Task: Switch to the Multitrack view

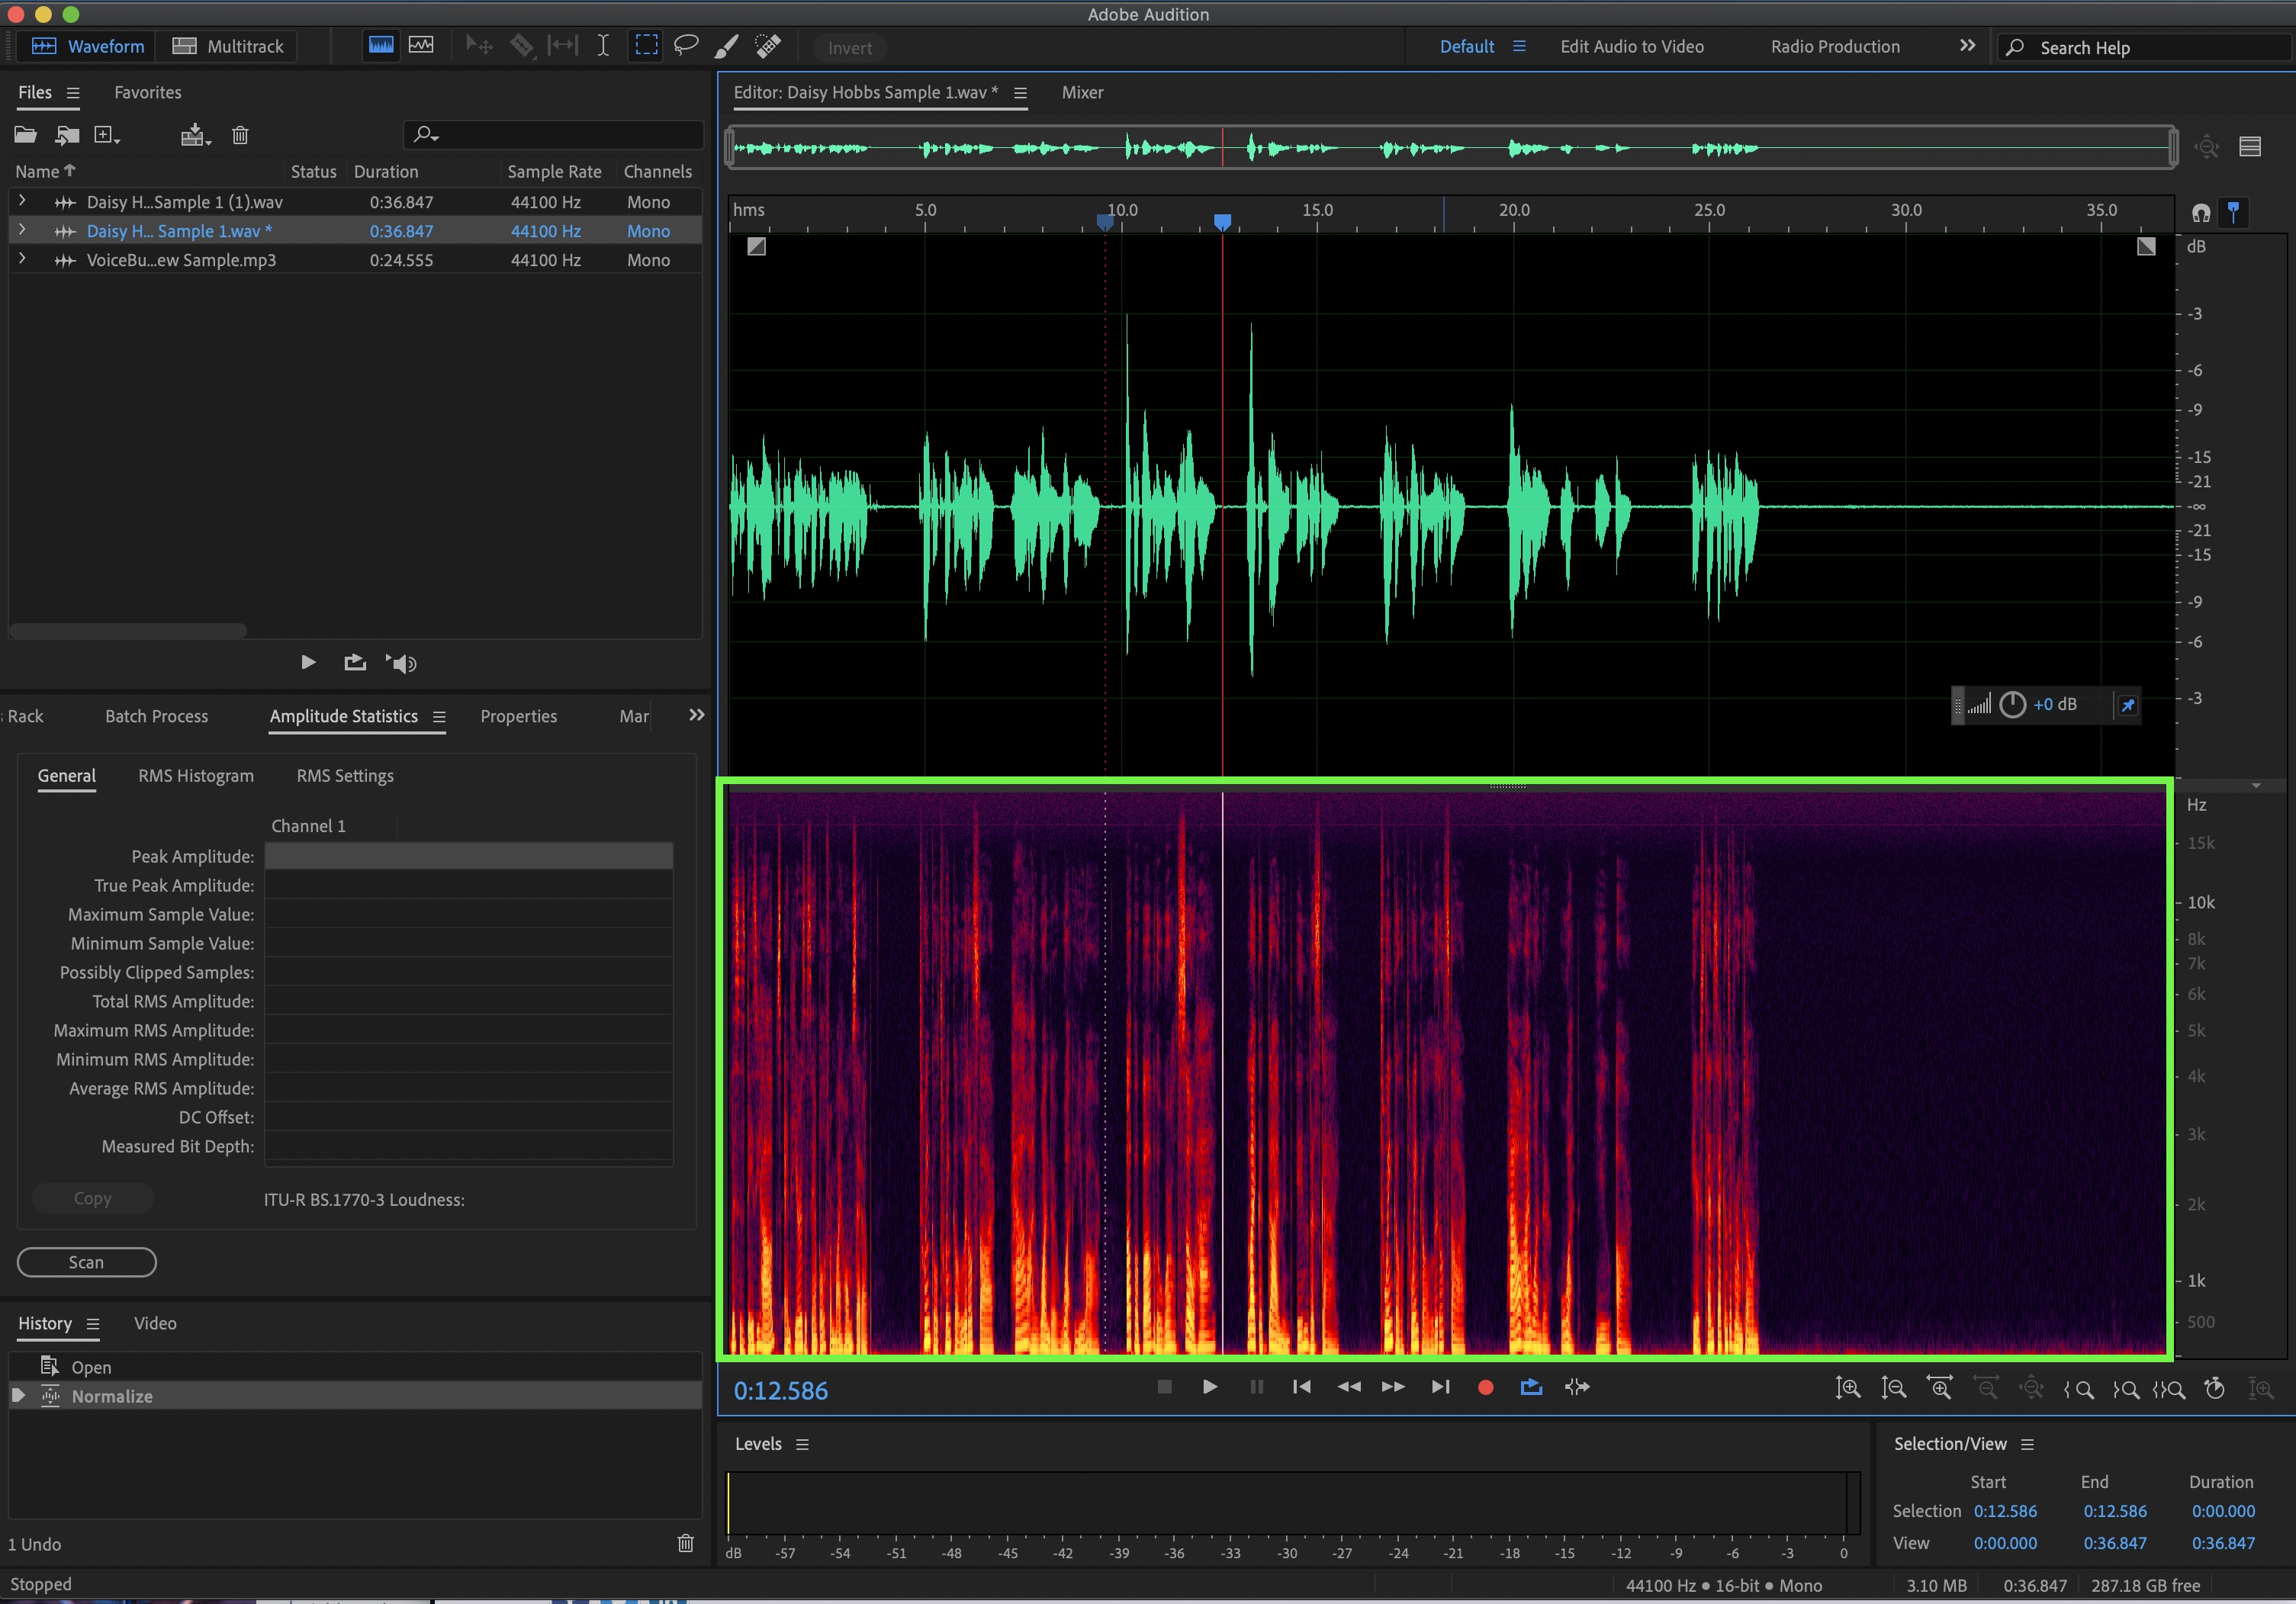Action: coord(228,46)
